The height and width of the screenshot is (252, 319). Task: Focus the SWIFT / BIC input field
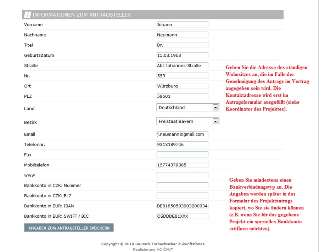[182, 216]
